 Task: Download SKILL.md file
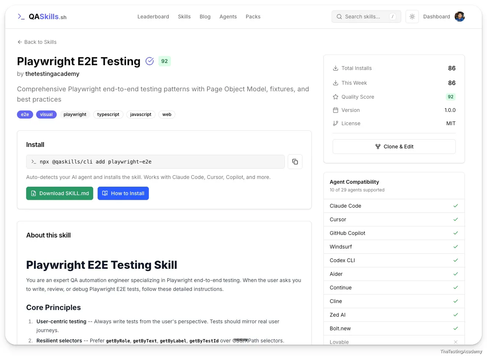(60, 193)
